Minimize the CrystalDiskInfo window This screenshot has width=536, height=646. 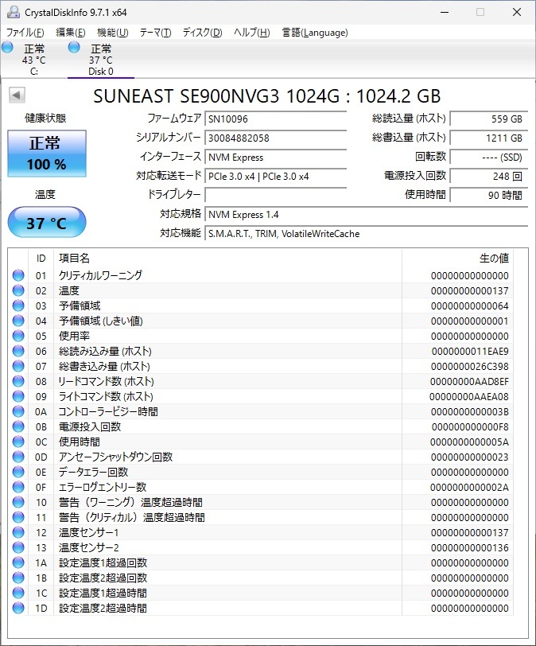(445, 13)
